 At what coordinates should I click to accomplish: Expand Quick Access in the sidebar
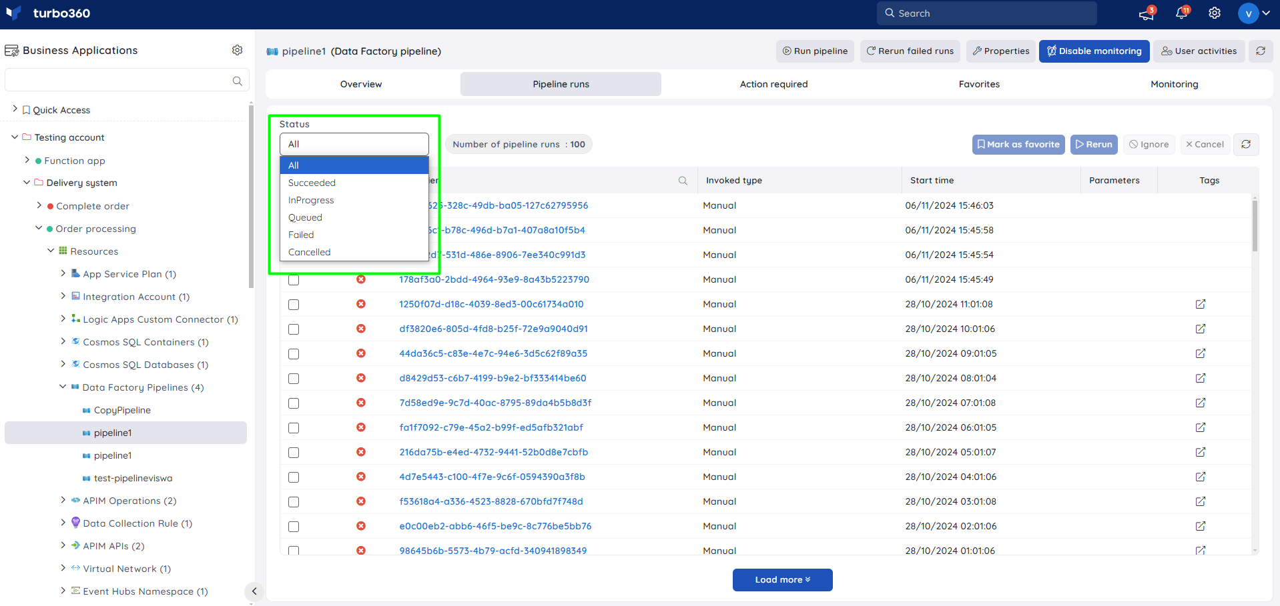pyautogui.click(x=15, y=108)
